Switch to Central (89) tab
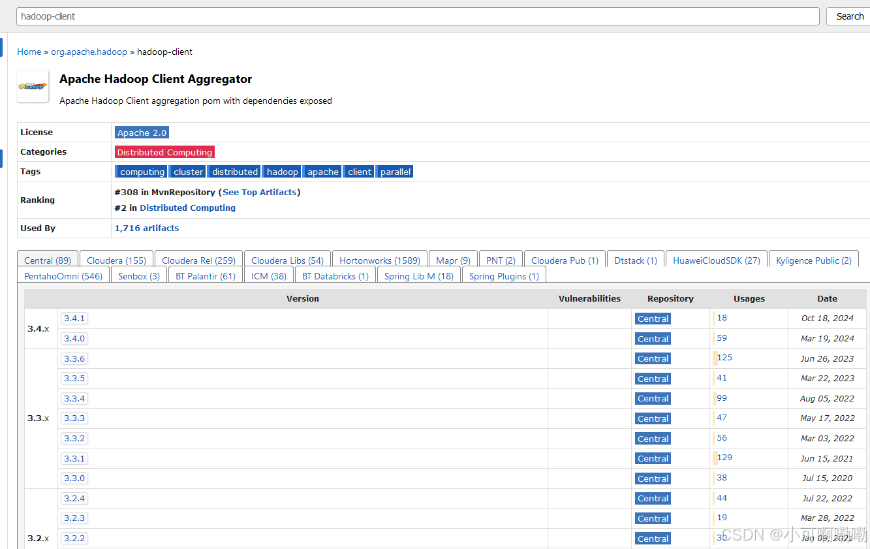 click(48, 260)
